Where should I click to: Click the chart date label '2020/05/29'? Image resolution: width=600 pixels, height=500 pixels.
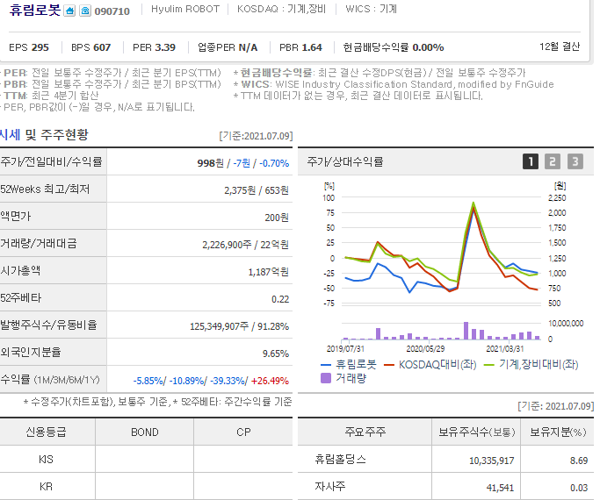(x=425, y=349)
